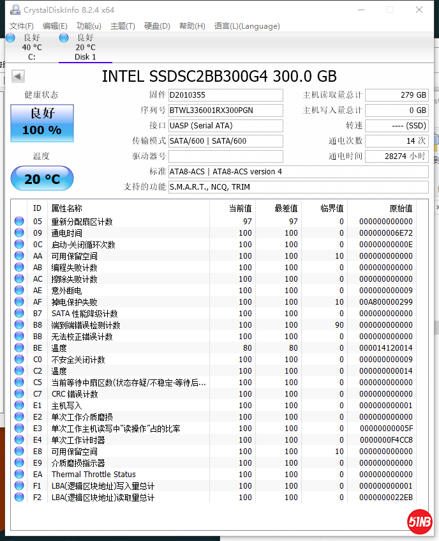The image size is (439, 541).
Task: Click the firmware field D2010355
Action: pos(225,95)
